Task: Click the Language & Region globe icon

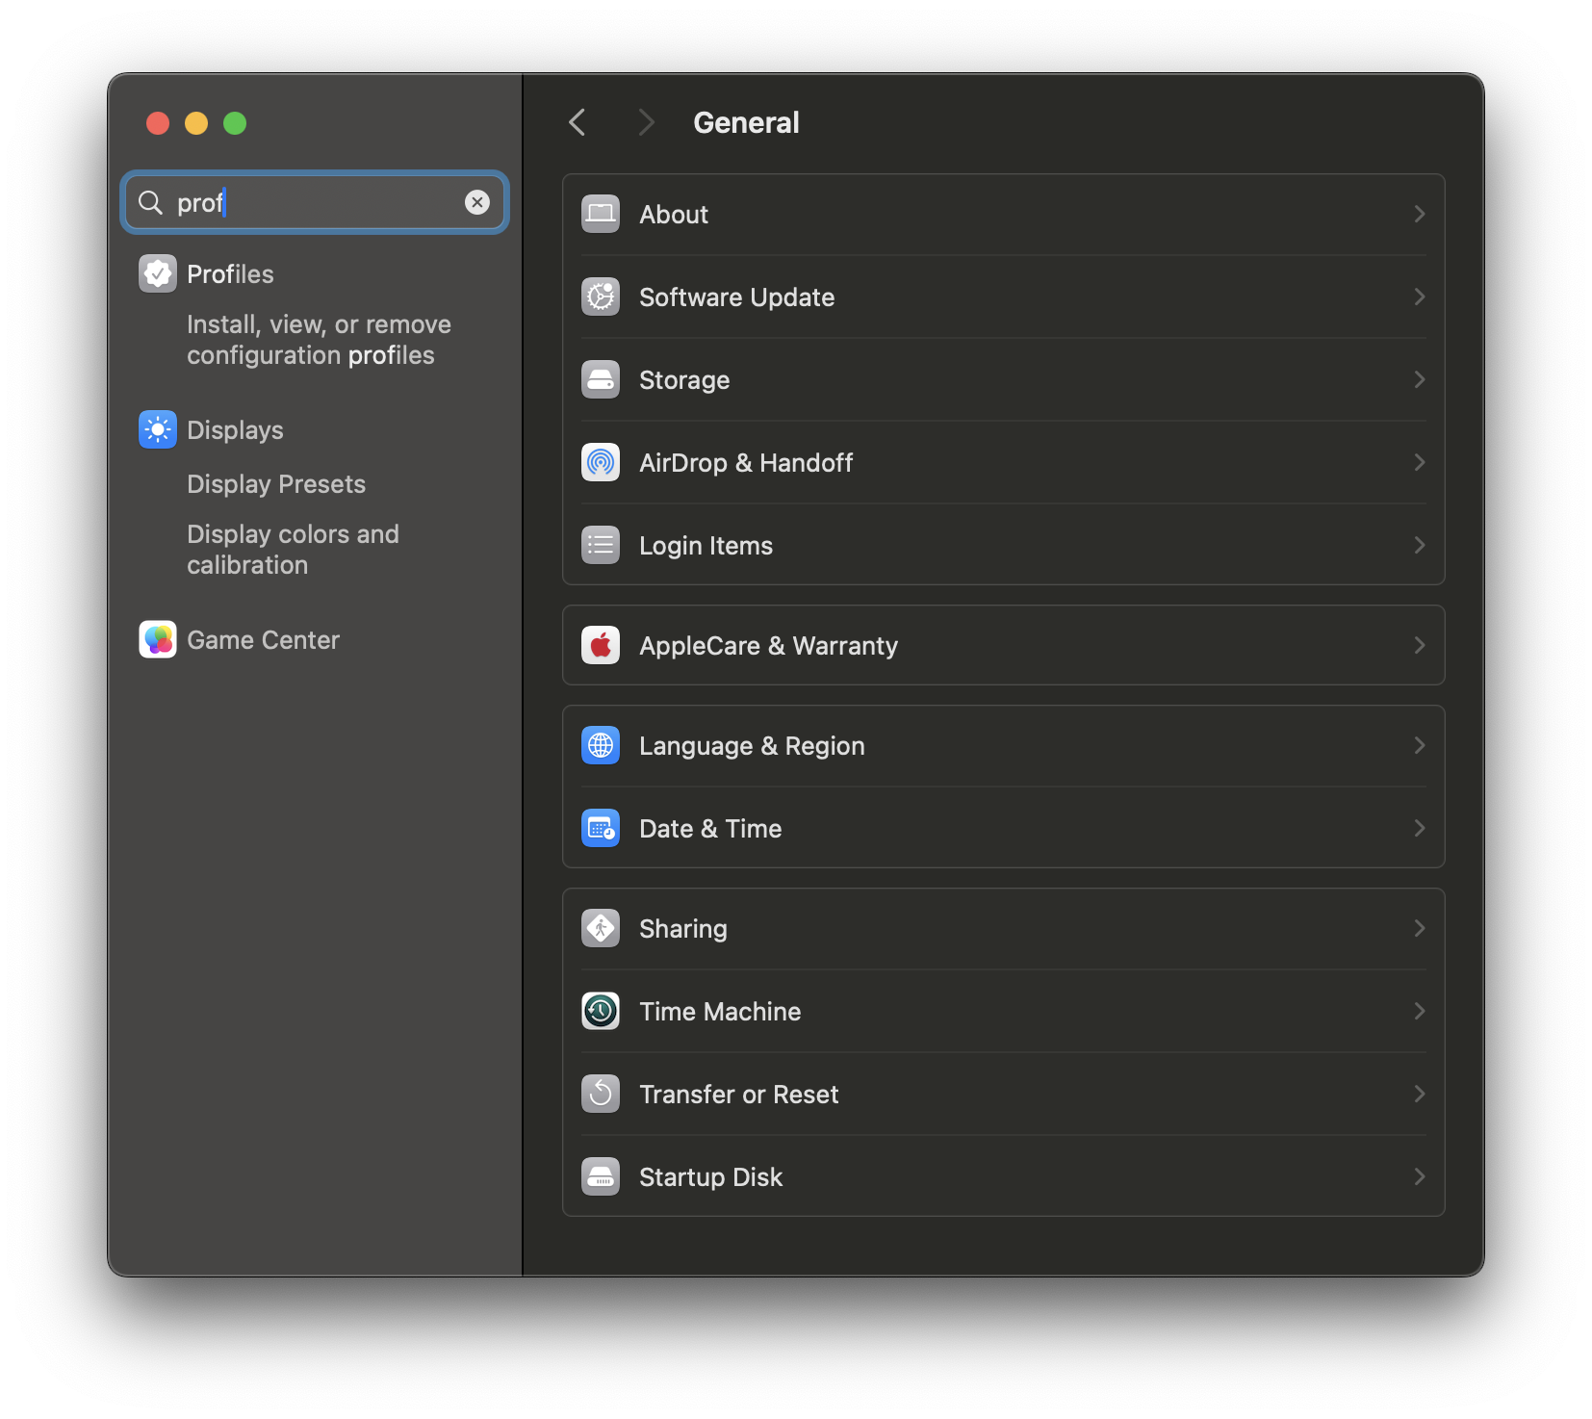Action: tap(601, 745)
